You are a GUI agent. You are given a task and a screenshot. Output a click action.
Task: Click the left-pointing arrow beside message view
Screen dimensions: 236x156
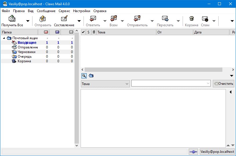[x=230, y=92]
